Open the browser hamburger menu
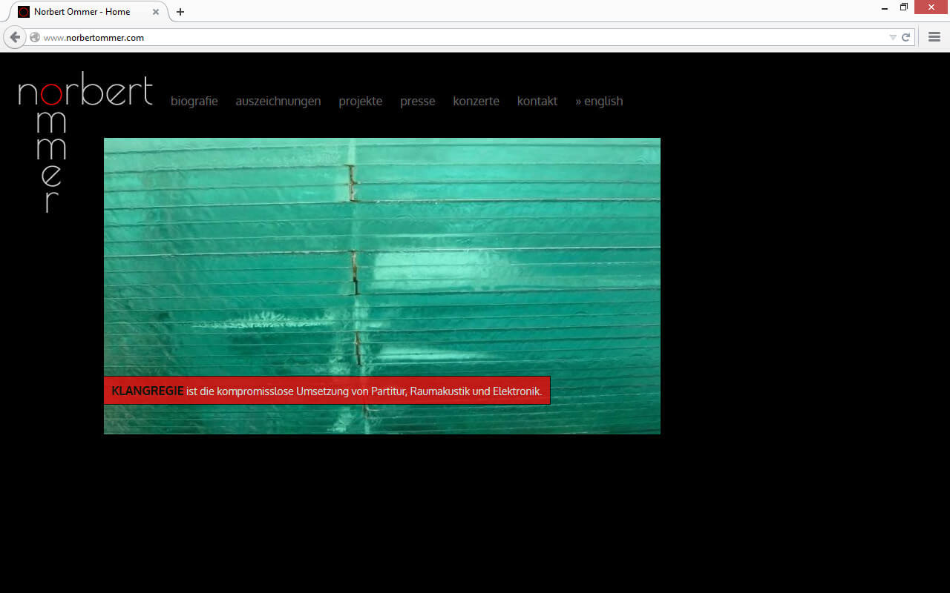 click(x=934, y=37)
